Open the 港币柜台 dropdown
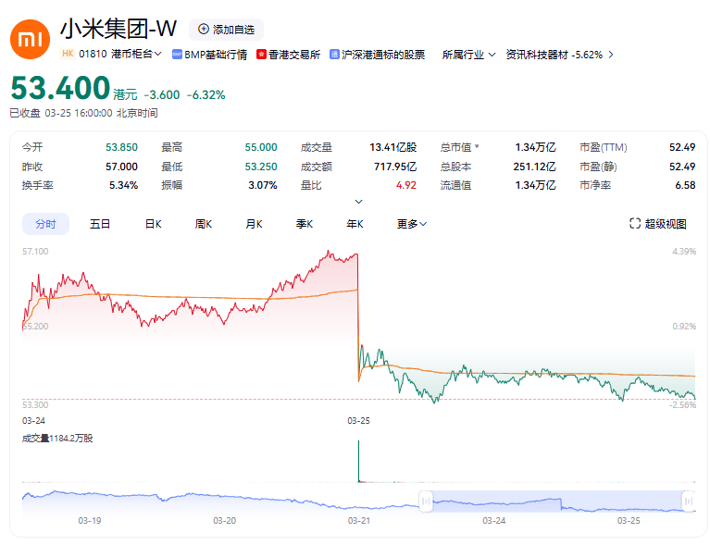Viewport: 710px width, 545px height. (136, 55)
